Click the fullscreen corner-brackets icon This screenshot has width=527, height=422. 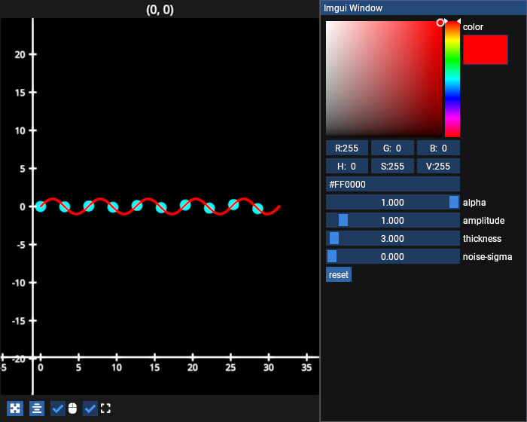tap(105, 408)
